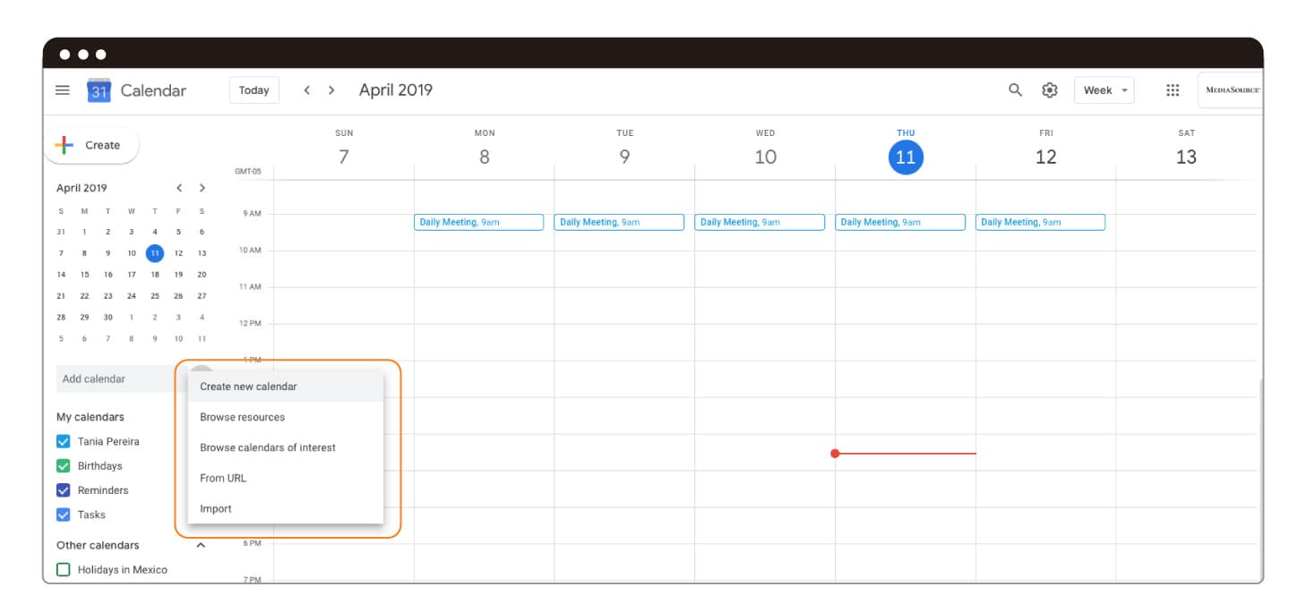The image size is (1306, 604).
Task: Open the settings gear menu
Action: 1050,90
